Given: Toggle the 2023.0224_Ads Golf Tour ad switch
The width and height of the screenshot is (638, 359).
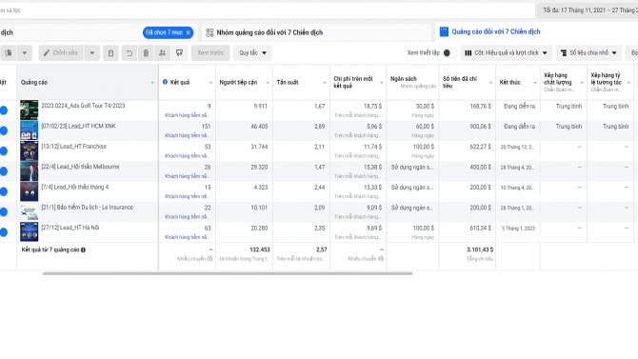Looking at the screenshot, I should coord(4,110).
